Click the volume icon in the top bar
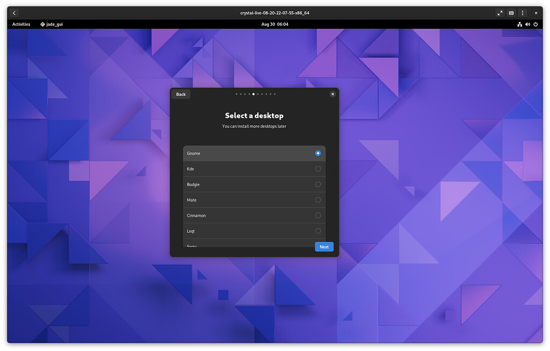The image size is (550, 351). click(x=527, y=24)
